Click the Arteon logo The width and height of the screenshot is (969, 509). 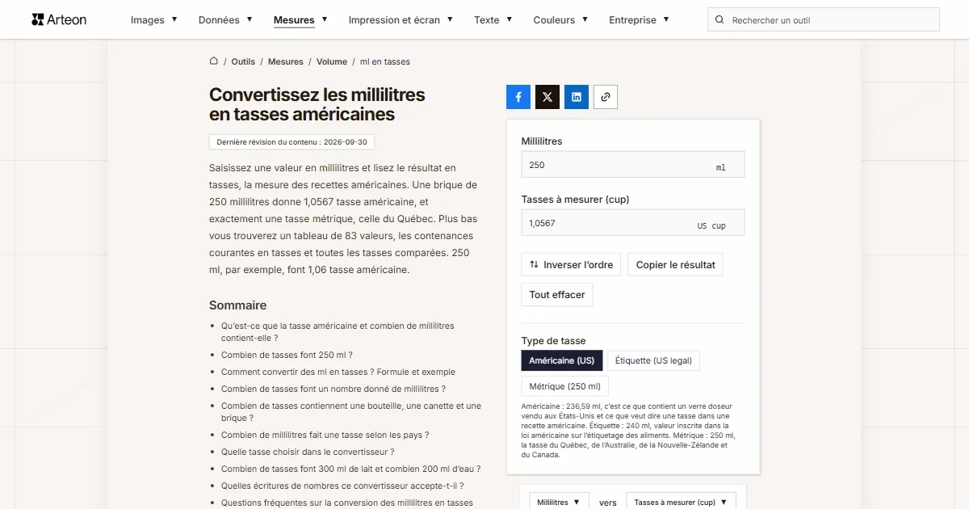pyautogui.click(x=59, y=19)
